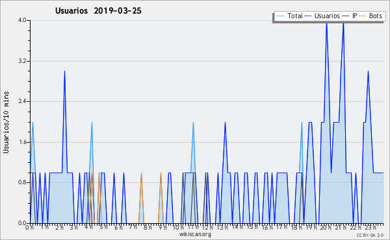This screenshot has height=240, width=390.
Task: Click the '22 h' x-axis label
Action: (356, 227)
